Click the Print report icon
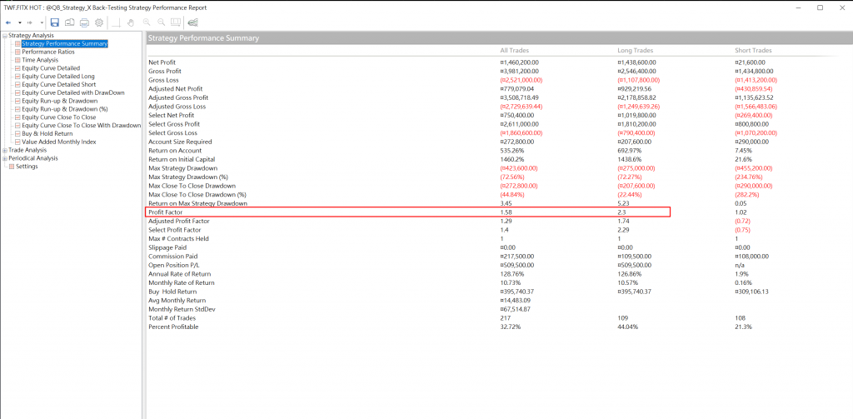The image size is (853, 419). [85, 21]
